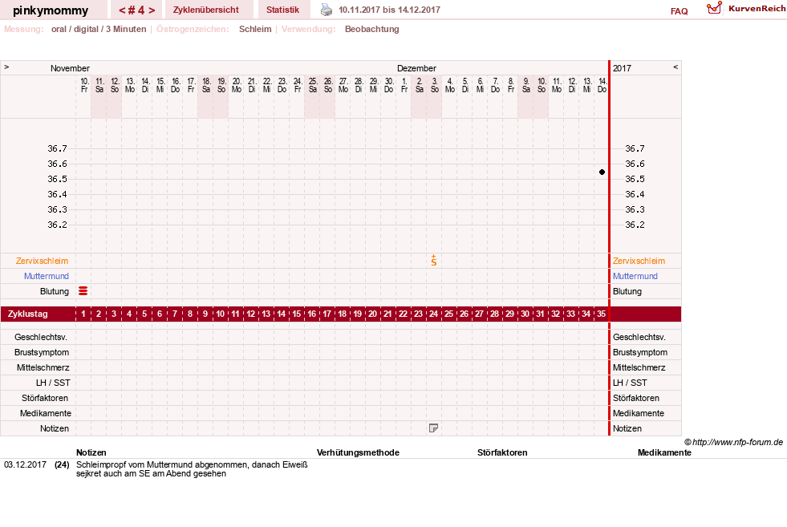The image size is (787, 527).
Task: Click the date range 10.11.2017 bis 14.12.2017
Action: click(x=389, y=10)
